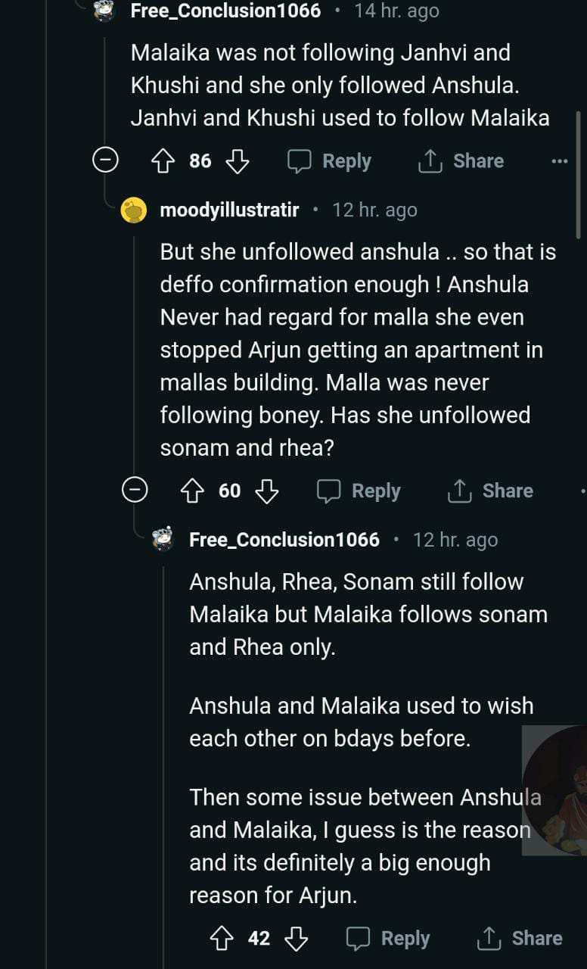Click the vertical scrollbar on the right edge

(579, 174)
